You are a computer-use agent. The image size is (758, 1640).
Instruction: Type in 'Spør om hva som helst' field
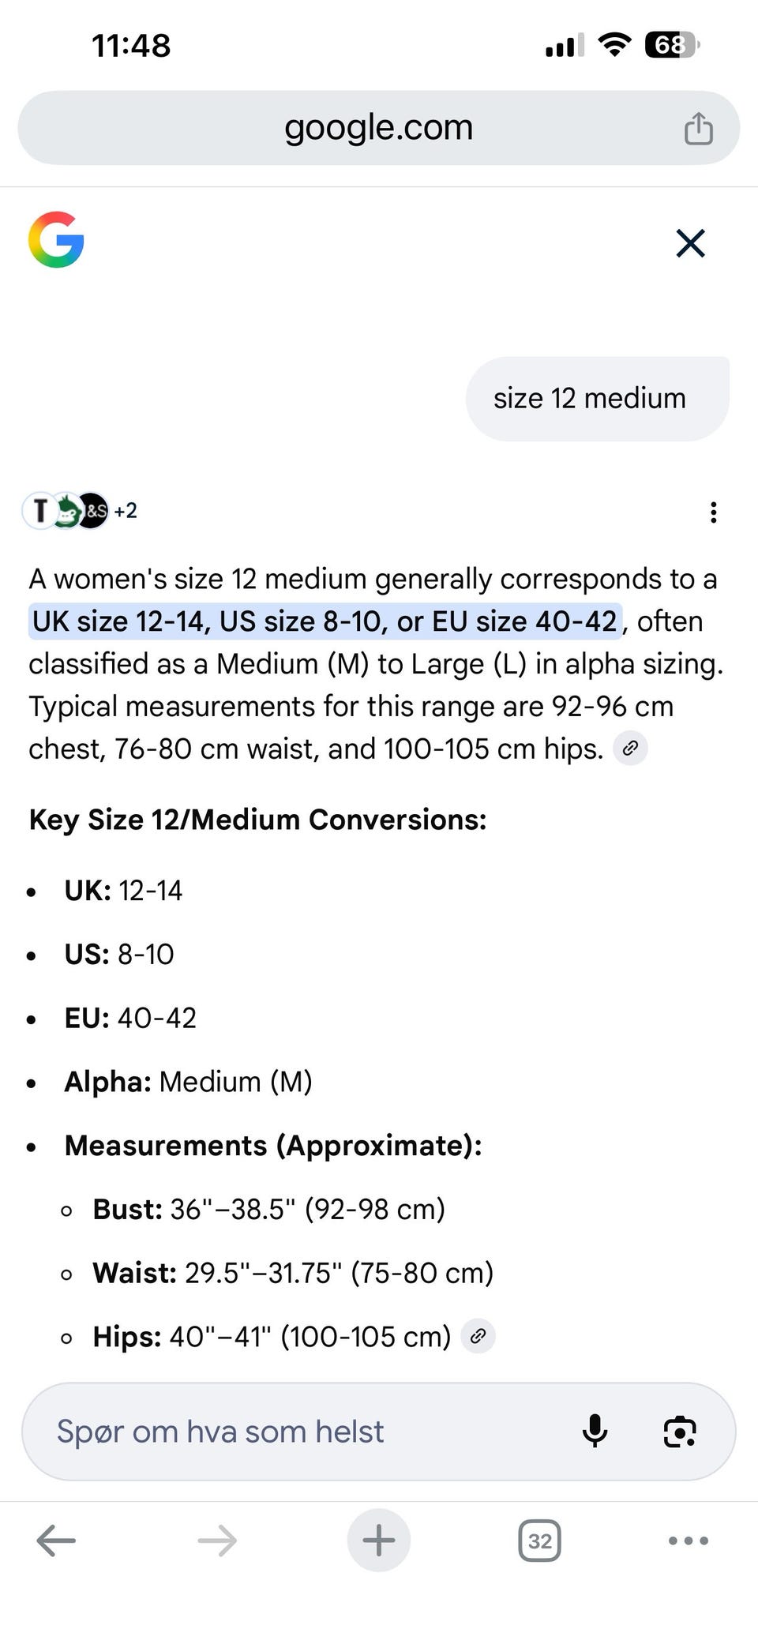(x=300, y=1431)
